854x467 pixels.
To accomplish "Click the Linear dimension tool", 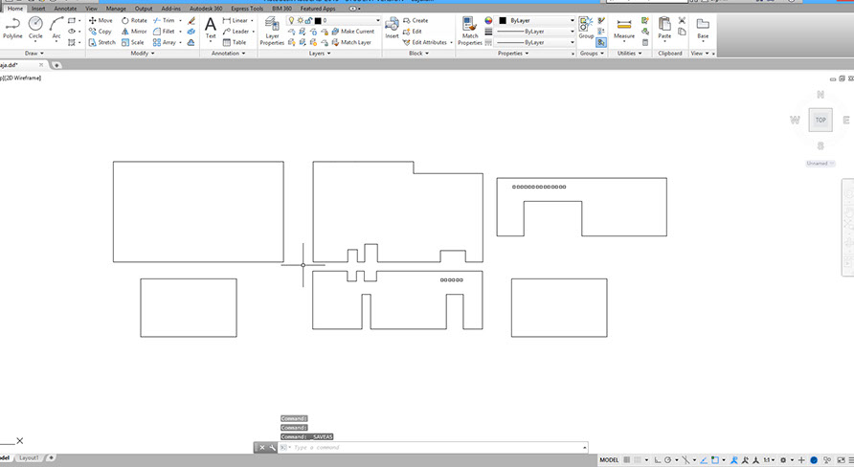I will [236, 20].
